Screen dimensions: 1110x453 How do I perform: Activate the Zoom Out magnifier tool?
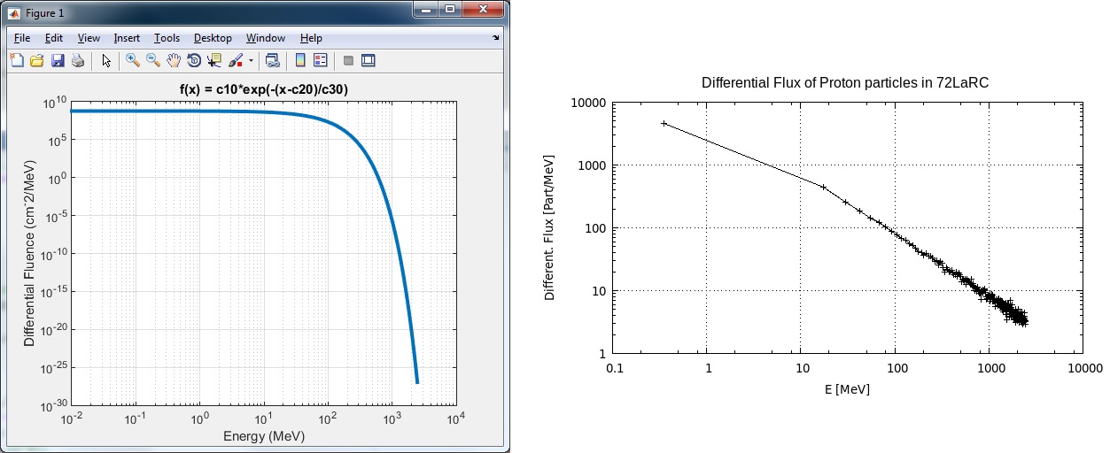point(153,60)
